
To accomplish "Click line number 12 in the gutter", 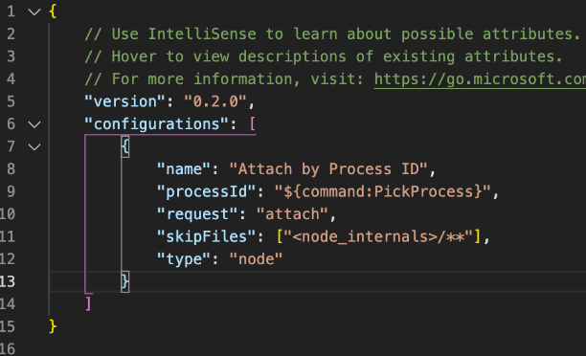I will tap(8, 259).
